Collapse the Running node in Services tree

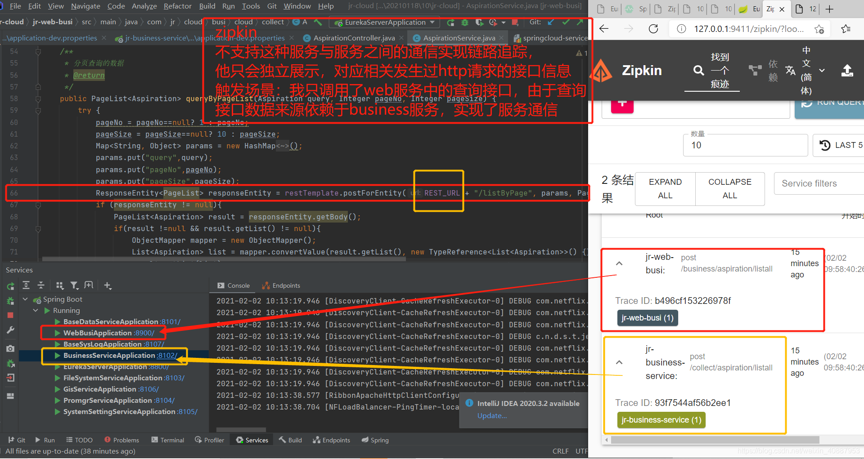tap(36, 310)
